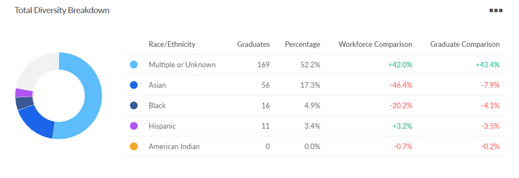519x178 pixels.
Task: Select the light blue donut chart segment
Action: tap(92, 95)
